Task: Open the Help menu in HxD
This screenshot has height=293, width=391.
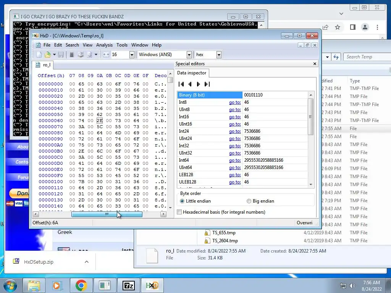Action: tap(157, 45)
